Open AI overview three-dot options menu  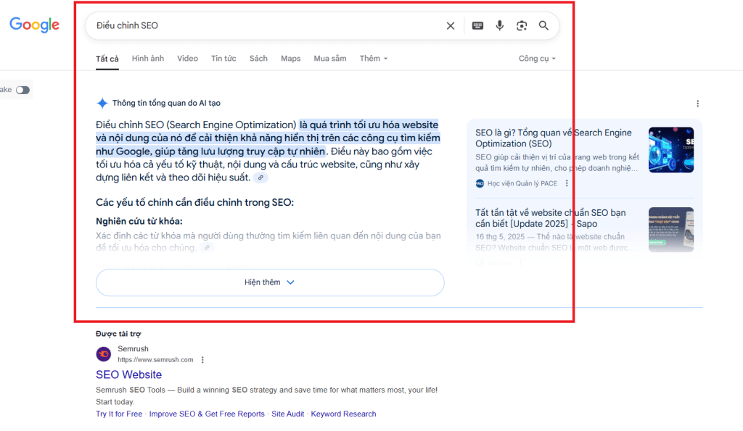coord(697,104)
